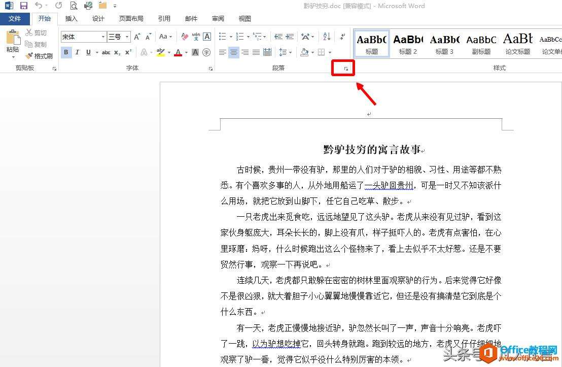
Task: Apply character border icon
Action: (207, 37)
